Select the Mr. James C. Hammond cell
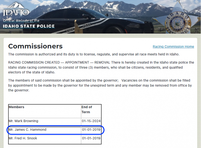The image size is (201, 148). point(27,130)
